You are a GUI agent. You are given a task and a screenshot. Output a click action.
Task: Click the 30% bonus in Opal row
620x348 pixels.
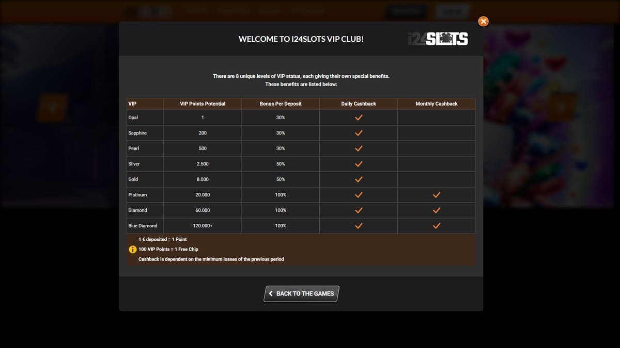pos(281,118)
